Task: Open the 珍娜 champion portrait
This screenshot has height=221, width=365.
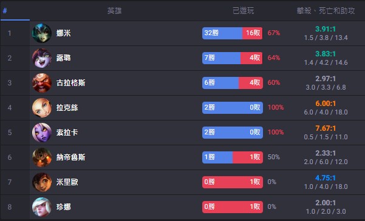Action: click(42, 207)
